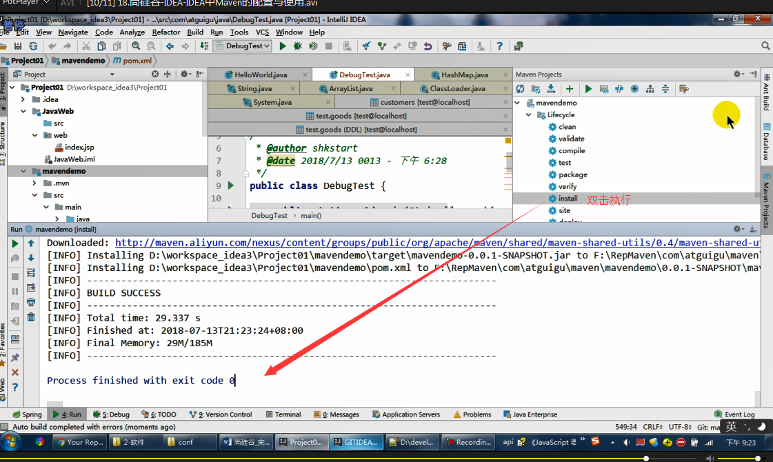773x462 pixels.
Task: Select the install lifecycle phase
Action: pyautogui.click(x=568, y=198)
